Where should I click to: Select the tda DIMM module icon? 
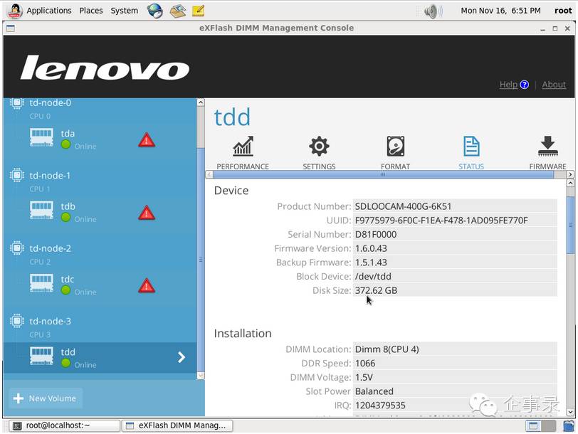pos(41,137)
